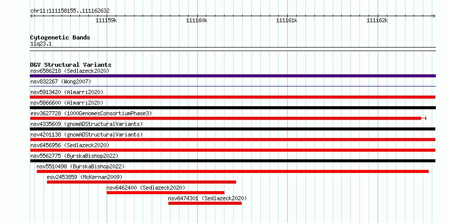Click the chr11:111158155..111162632 coordinate text
Viewport: 450px width, 223px height.
click(x=70, y=11)
